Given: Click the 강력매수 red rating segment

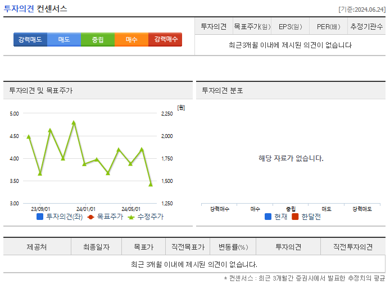Looking at the screenshot, I should [x=165, y=39].
